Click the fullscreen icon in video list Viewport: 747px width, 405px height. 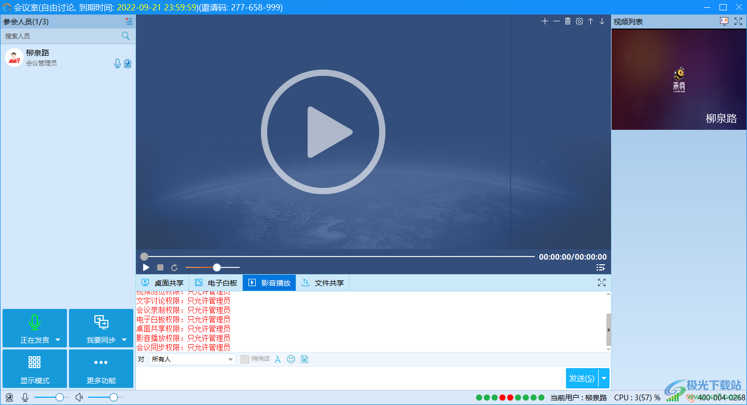point(738,21)
